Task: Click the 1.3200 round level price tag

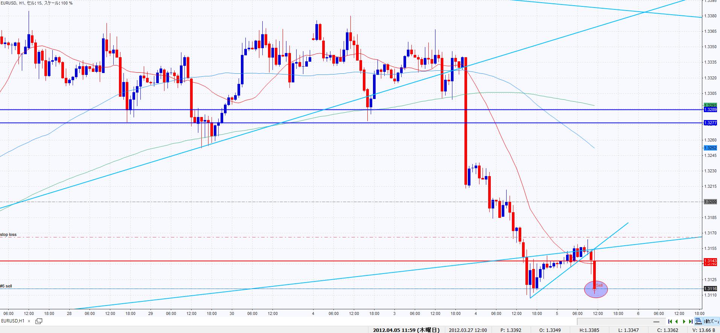Action: coord(710,202)
